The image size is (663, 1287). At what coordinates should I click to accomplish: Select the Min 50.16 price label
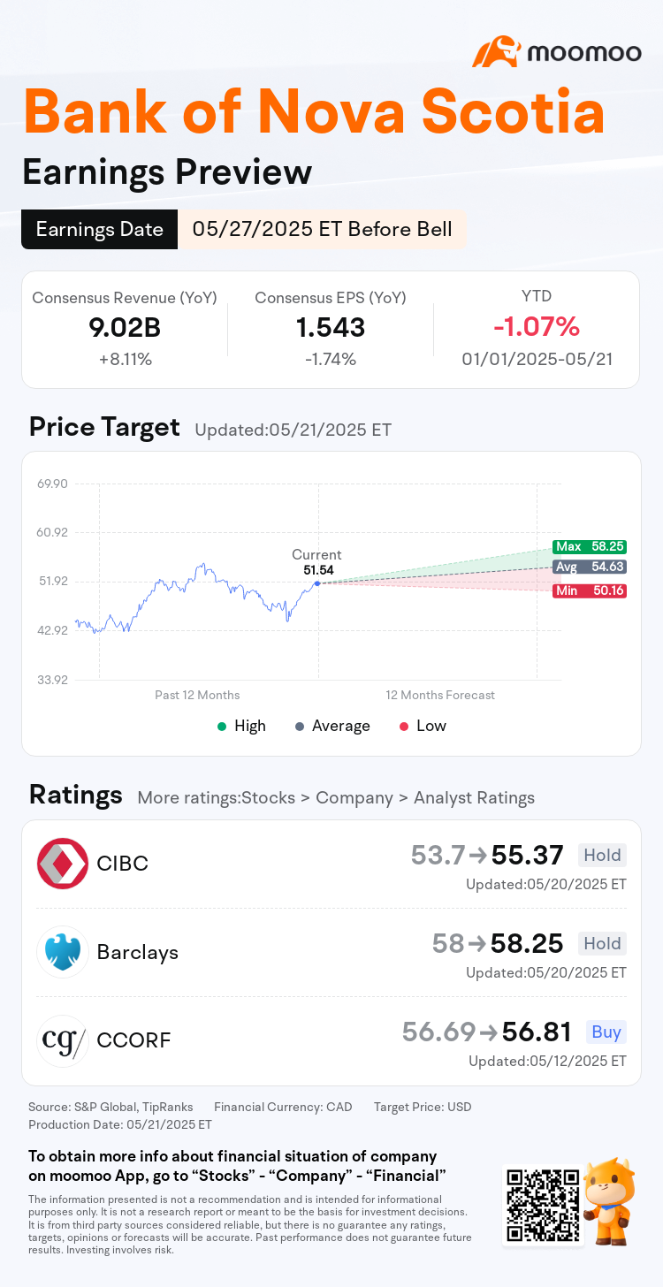click(590, 590)
